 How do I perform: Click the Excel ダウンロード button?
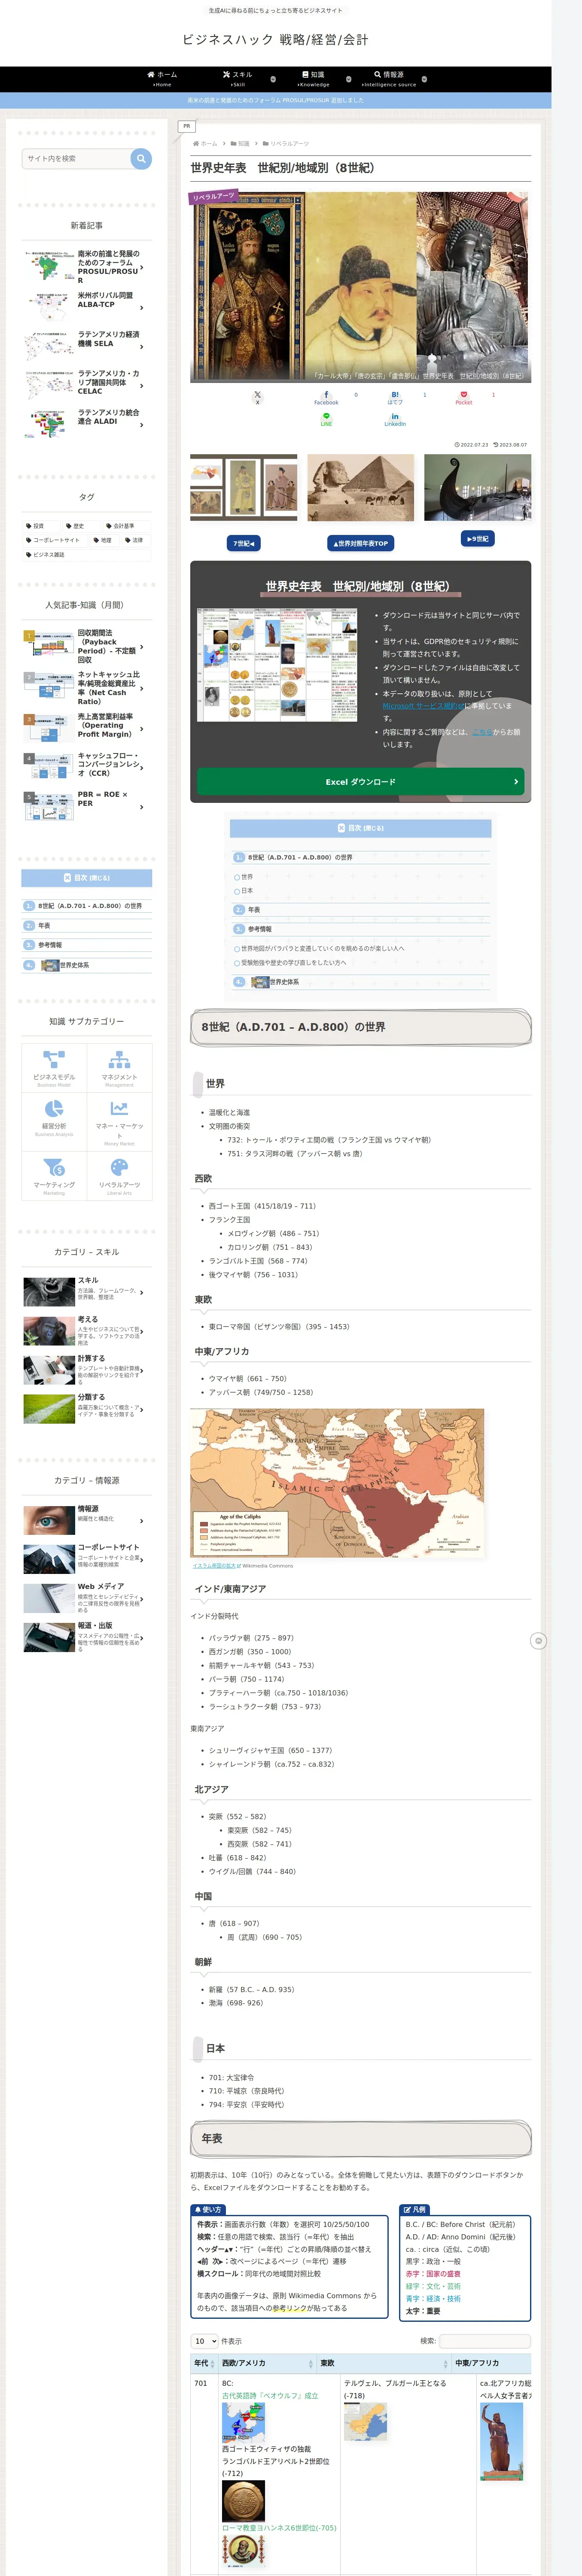360,782
